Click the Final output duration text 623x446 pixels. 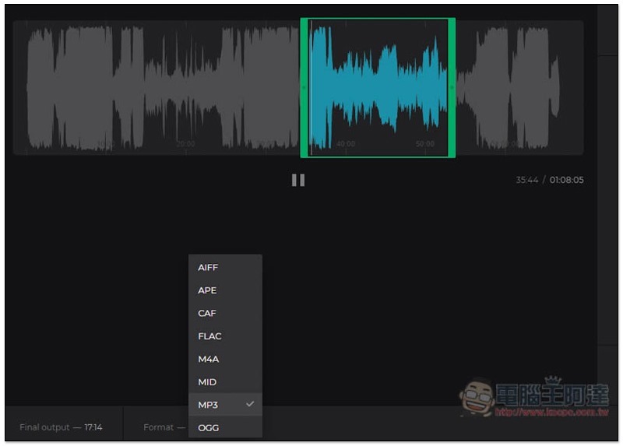[x=61, y=427]
